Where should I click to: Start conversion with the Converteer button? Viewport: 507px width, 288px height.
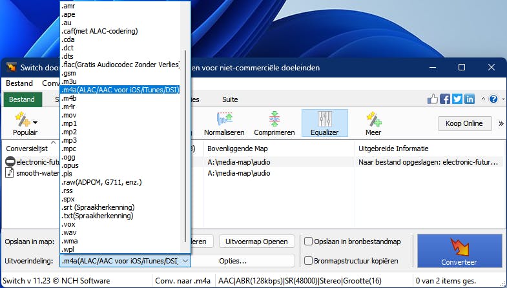point(459,251)
